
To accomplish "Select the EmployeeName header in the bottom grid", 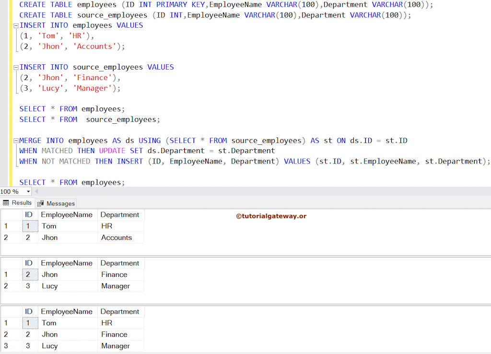I will point(67,311).
